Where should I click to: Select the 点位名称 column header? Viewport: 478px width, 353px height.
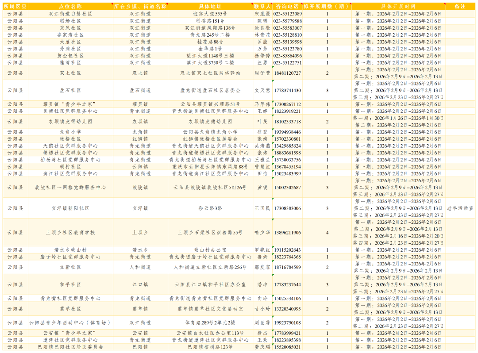pos(70,6)
